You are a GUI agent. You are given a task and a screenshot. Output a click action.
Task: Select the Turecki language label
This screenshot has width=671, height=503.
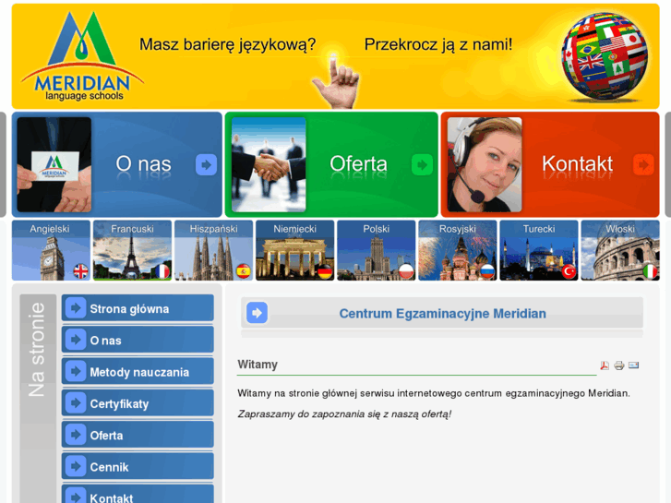coord(539,229)
